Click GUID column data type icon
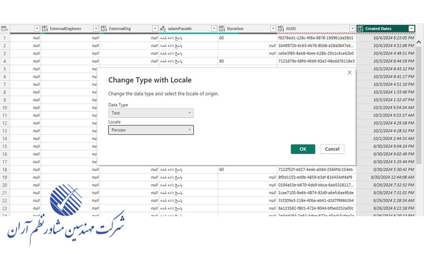 point(280,28)
